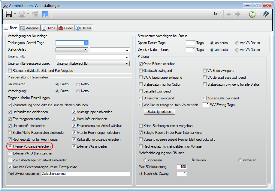The image size is (275, 191).
Task: Click the Save floppy disk icon
Action: tap(9, 14)
